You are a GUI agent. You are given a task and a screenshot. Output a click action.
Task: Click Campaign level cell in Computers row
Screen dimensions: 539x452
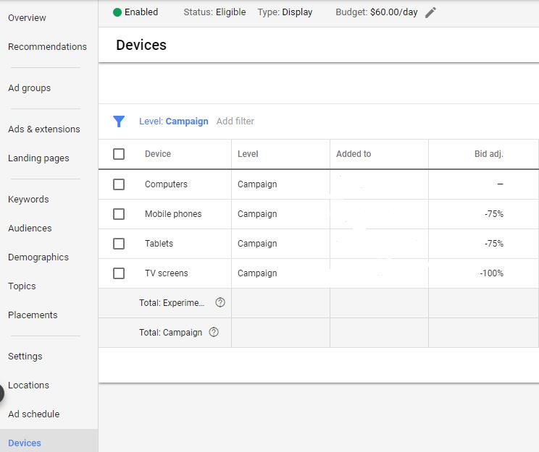click(x=257, y=184)
